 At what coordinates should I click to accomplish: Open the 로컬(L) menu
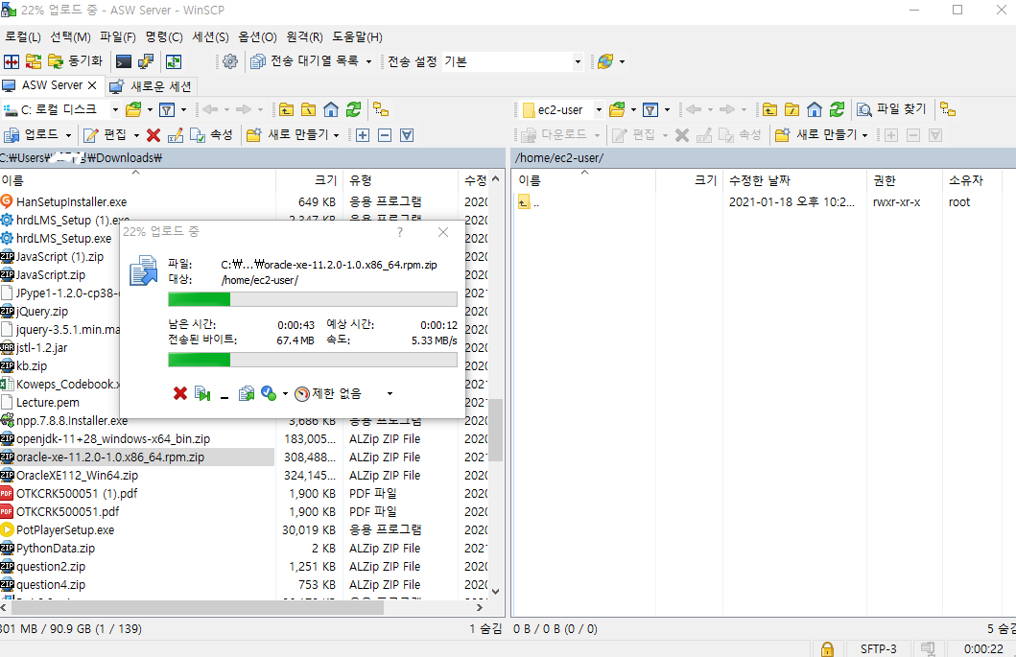pyautogui.click(x=23, y=37)
